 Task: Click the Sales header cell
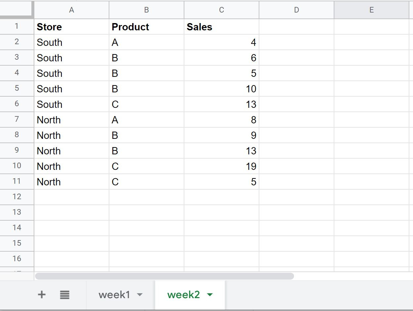click(x=221, y=27)
